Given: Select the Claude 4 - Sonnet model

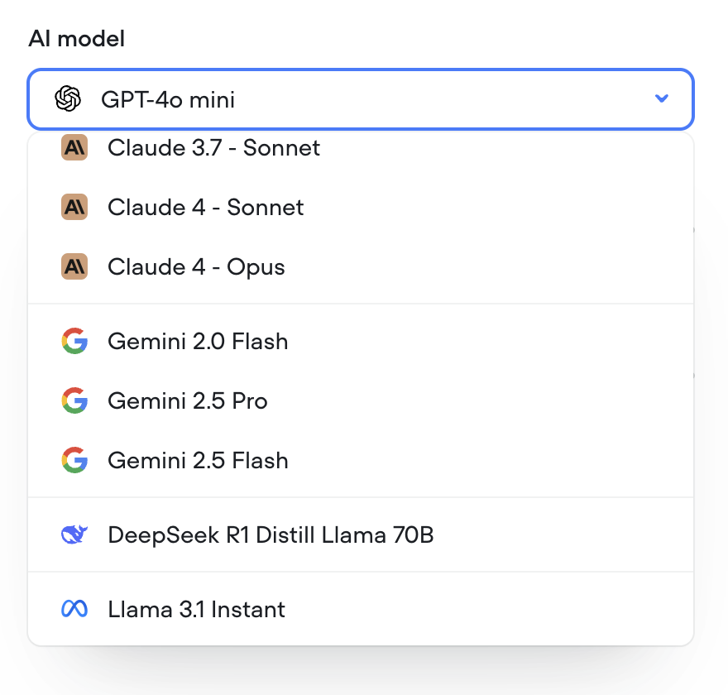Looking at the screenshot, I should pos(205,207).
